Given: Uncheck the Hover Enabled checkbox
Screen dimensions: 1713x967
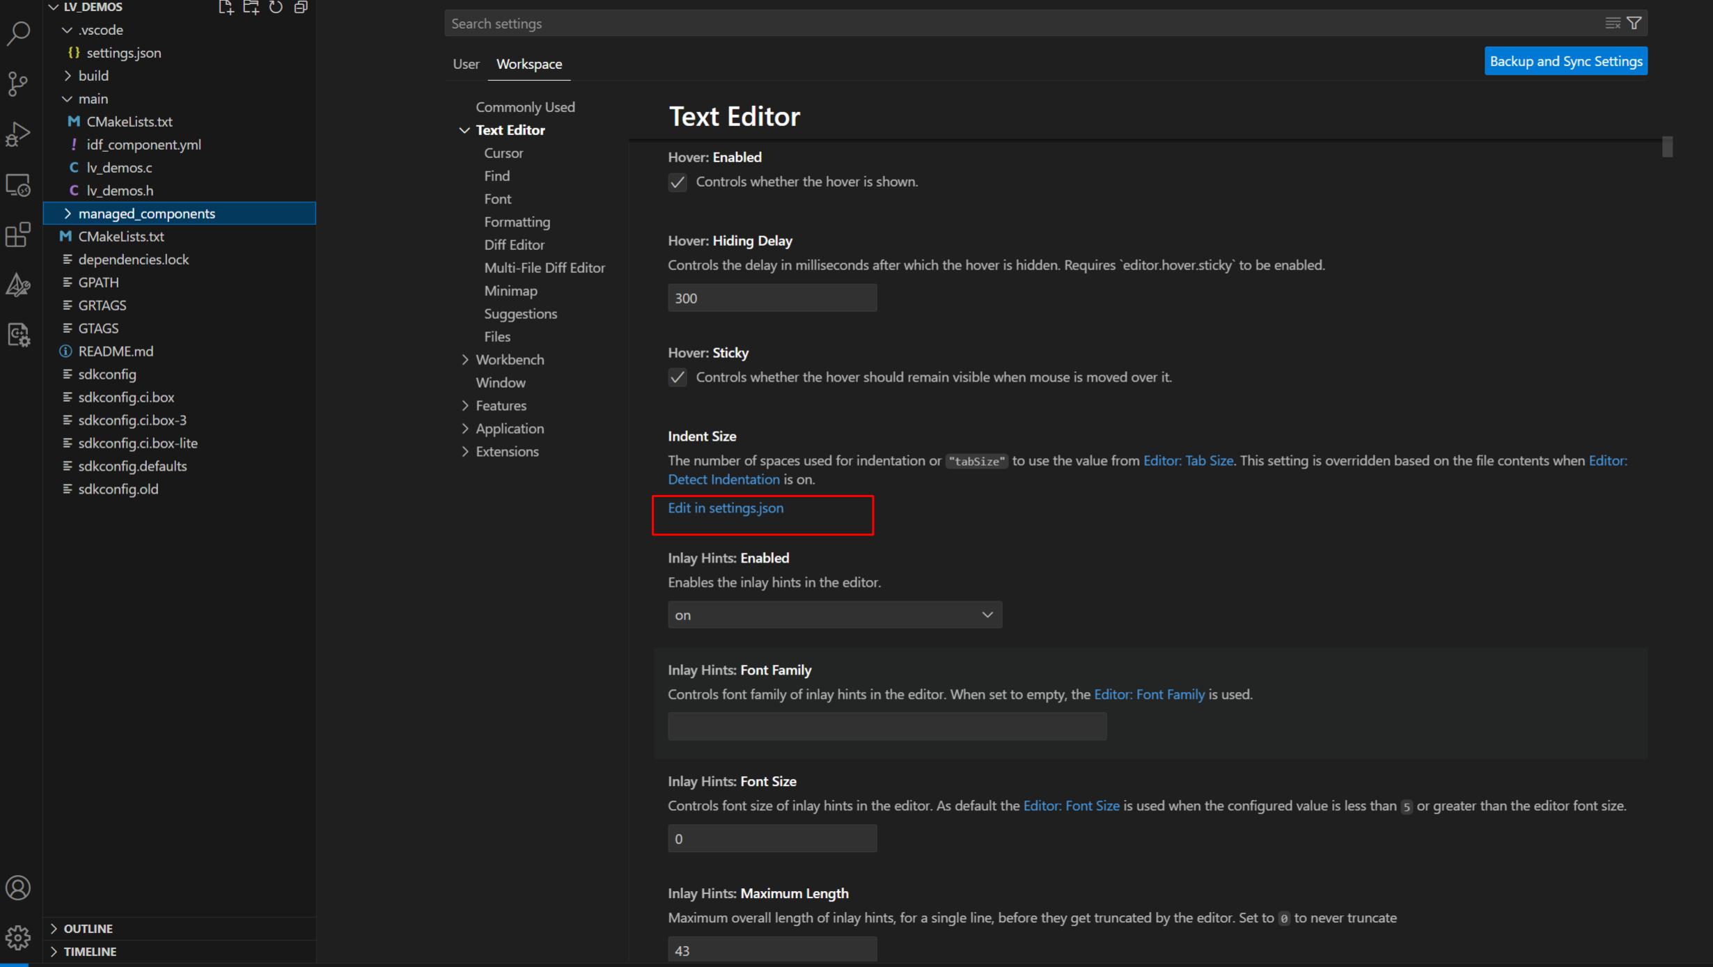Looking at the screenshot, I should pyautogui.click(x=678, y=182).
